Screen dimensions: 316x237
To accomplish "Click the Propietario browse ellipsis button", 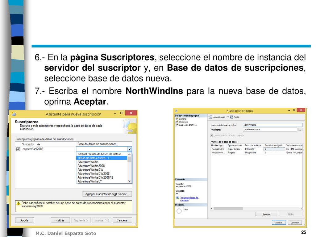I will click(300, 130).
